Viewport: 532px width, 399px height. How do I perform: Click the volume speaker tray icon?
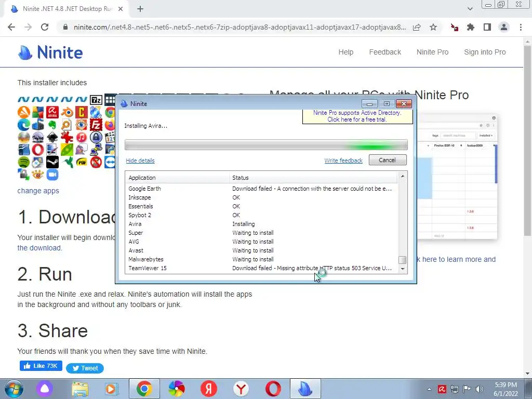[480, 389]
